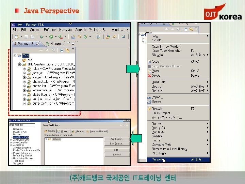Click Collapse All icon in Package Explorer
The image size is (245, 184).
coord(61,50)
